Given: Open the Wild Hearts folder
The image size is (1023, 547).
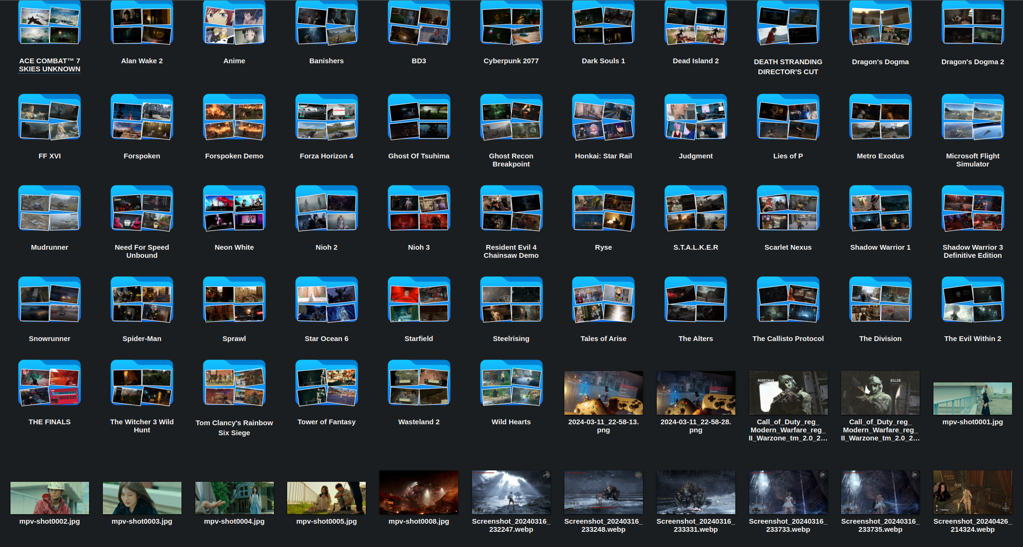Looking at the screenshot, I should [x=511, y=383].
